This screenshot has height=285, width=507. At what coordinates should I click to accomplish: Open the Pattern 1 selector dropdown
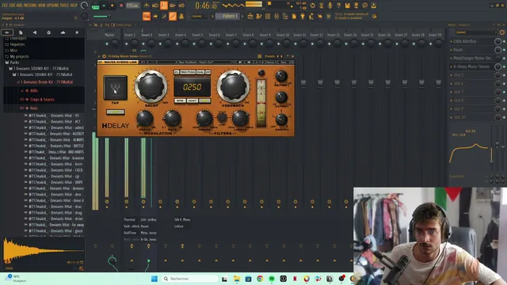click(227, 16)
